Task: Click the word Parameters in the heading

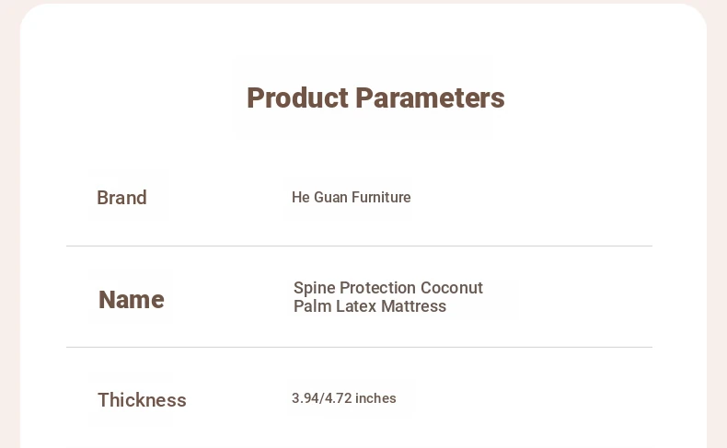Action: click(431, 98)
